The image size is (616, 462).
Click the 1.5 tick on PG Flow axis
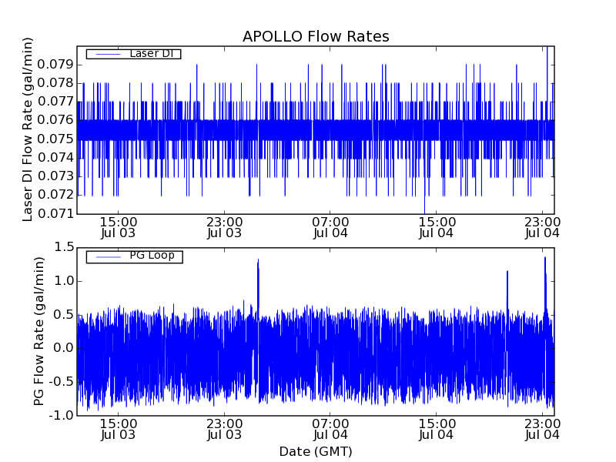64,247
